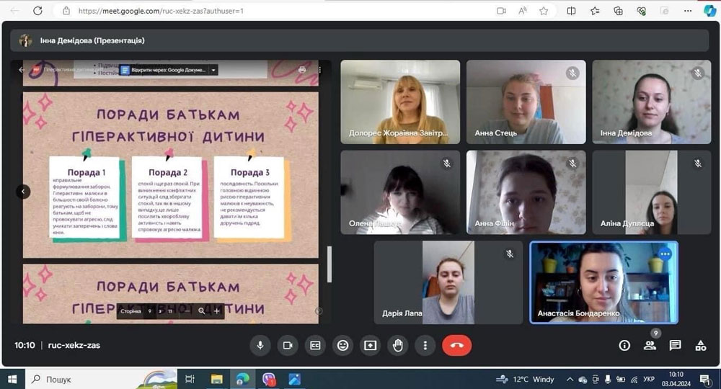Open Copilot icon in browser corner
Image resolution: width=721 pixels, height=389 pixels.
point(710,11)
